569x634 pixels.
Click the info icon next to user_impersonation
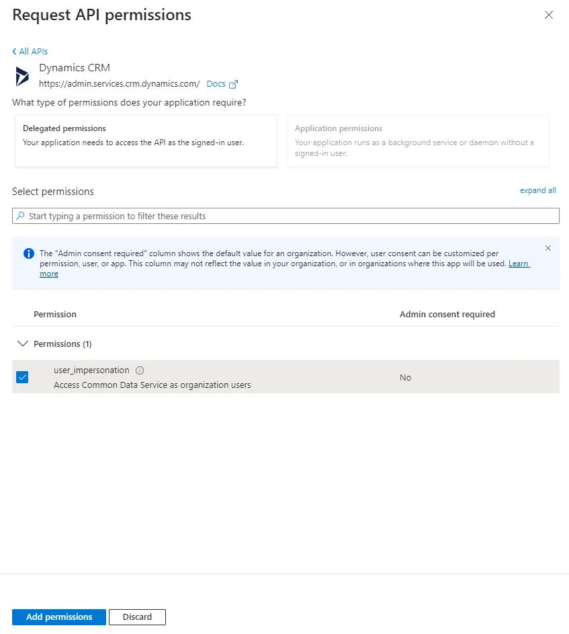pos(140,370)
